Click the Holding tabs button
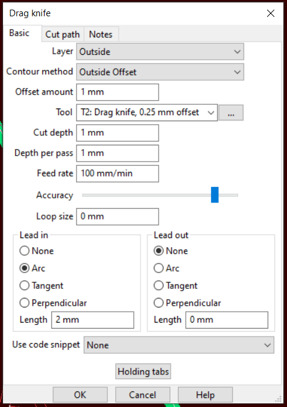 [143, 371]
